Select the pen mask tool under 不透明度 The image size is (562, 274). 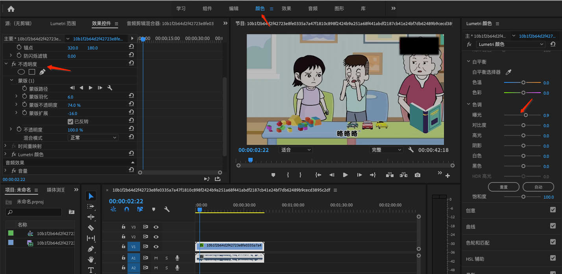(x=42, y=72)
